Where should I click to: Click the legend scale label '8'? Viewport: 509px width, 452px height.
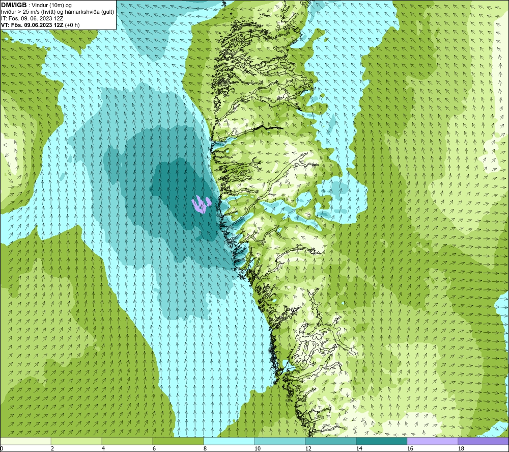click(x=205, y=449)
